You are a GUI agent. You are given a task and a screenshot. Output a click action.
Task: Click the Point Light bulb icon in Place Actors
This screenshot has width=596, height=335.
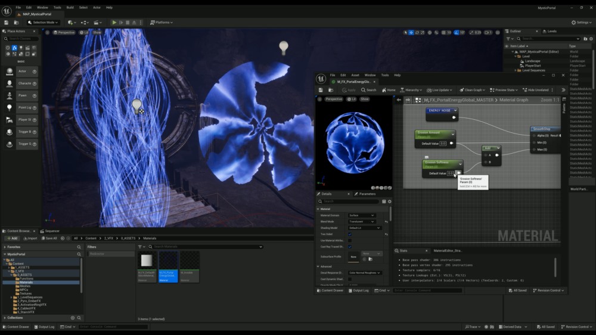pyautogui.click(x=10, y=108)
